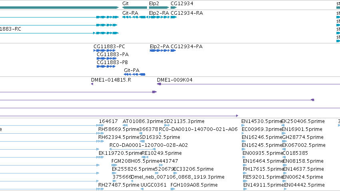Select the EK067002.5prime EST
Viewport: 340px width, 191px height.
tap(304, 145)
